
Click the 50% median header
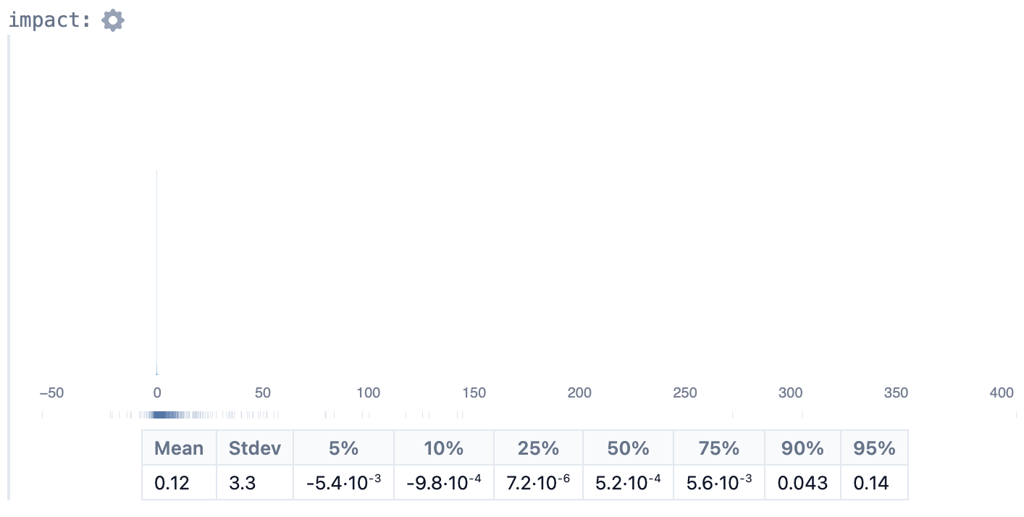pos(628,448)
